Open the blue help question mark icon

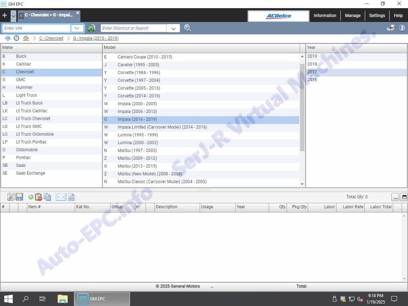tap(402, 28)
